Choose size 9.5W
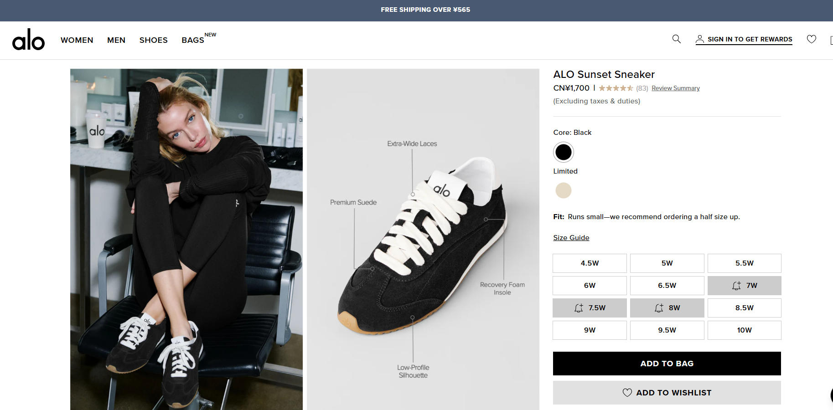The image size is (833, 410). [x=667, y=330]
